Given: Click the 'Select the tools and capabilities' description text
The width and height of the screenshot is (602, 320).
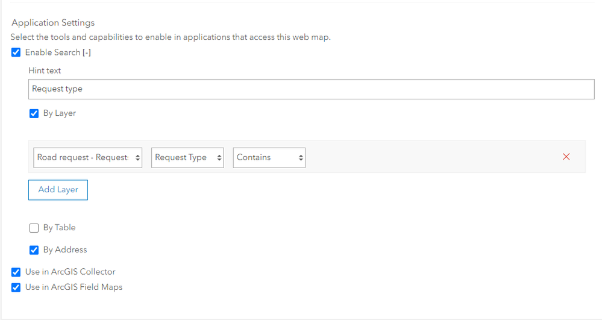Looking at the screenshot, I should (x=171, y=37).
